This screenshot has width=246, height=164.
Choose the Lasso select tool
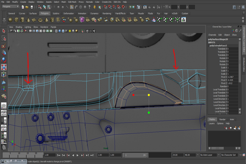(4, 38)
